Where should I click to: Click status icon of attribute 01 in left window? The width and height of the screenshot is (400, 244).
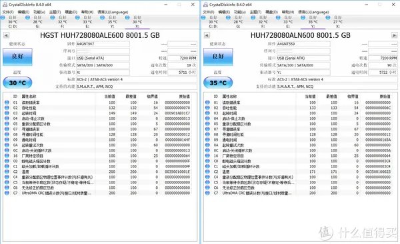point(7,102)
